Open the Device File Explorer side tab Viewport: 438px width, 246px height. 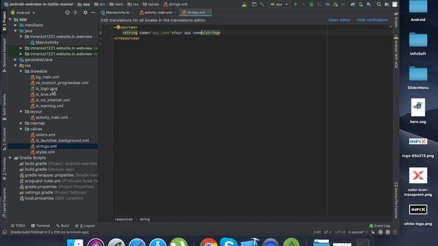[396, 200]
